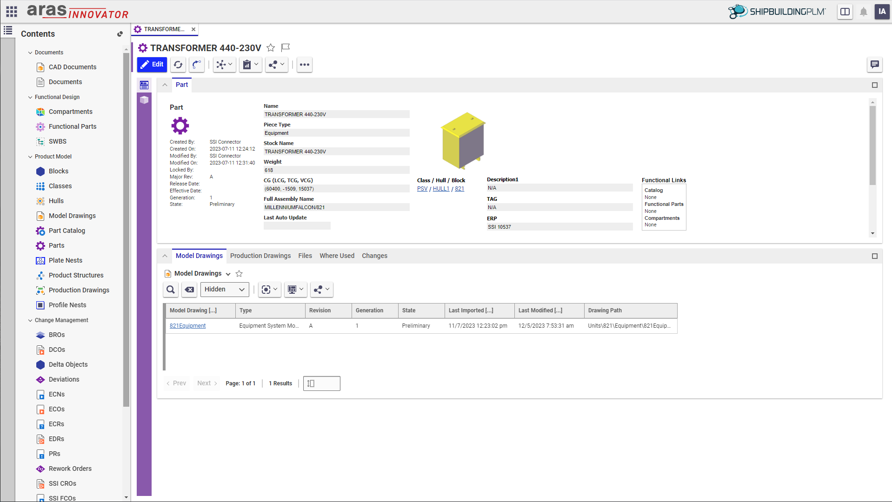892x502 pixels.
Task: Click the Part form vertical scrollbar
Action: [x=872, y=145]
